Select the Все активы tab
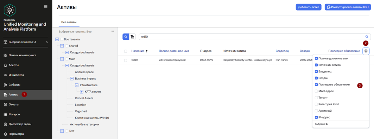 tap(69, 22)
